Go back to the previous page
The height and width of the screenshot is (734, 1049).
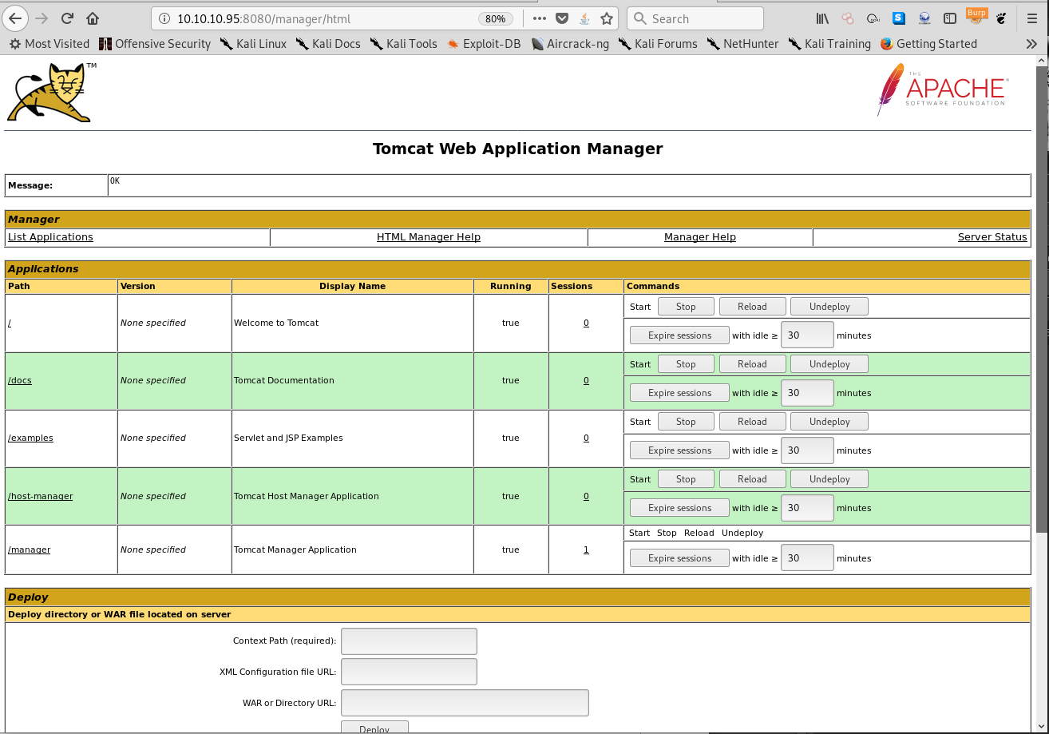click(15, 18)
